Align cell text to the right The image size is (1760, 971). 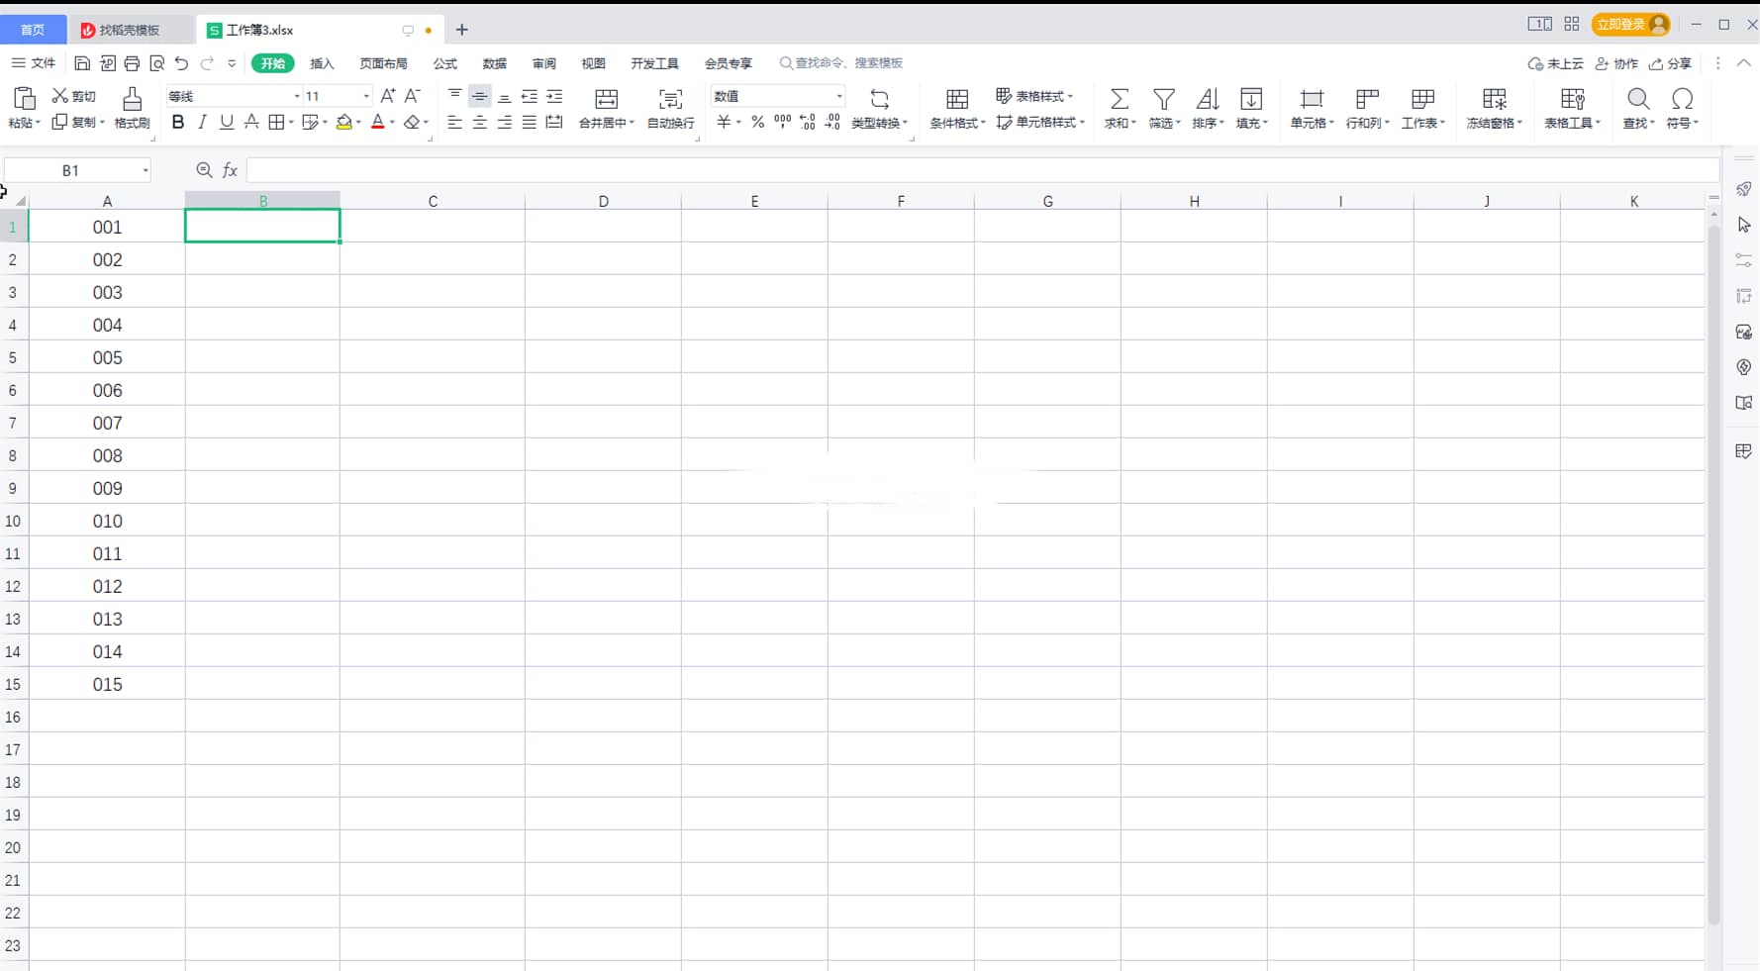point(504,122)
